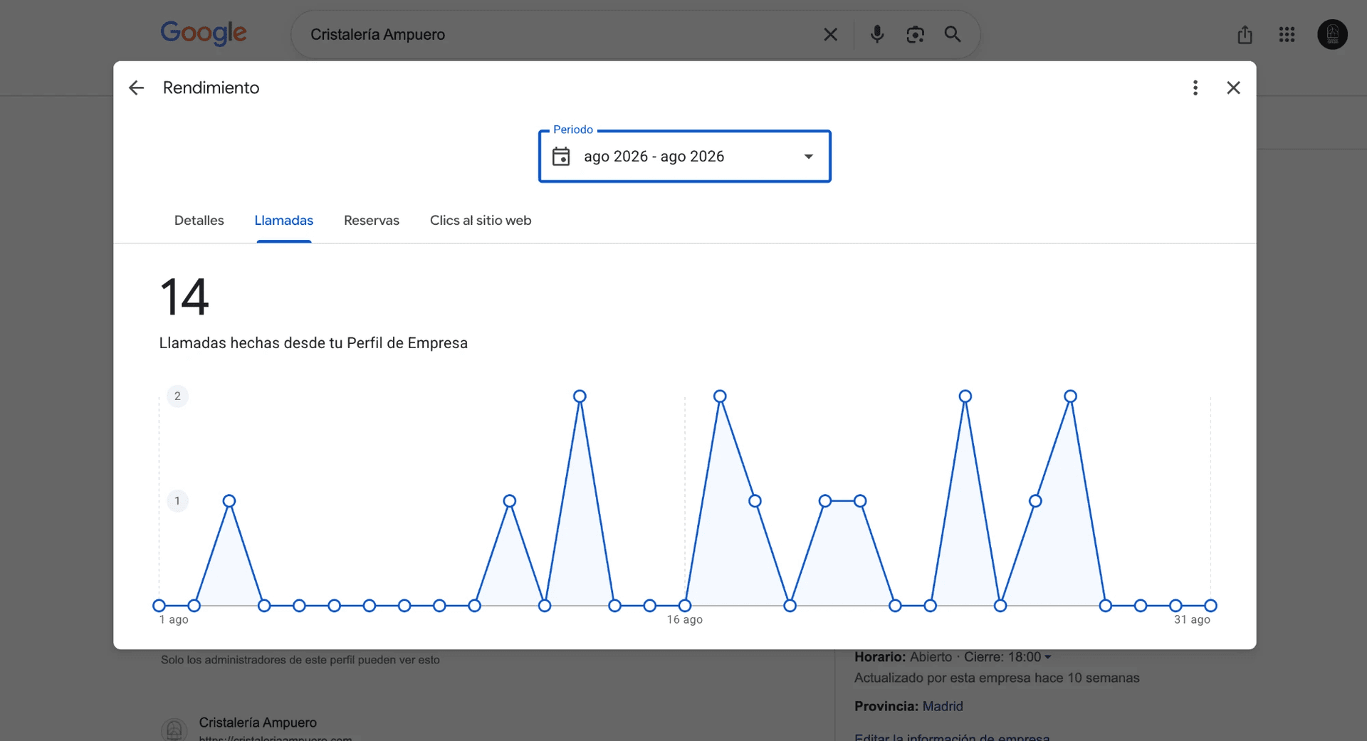This screenshot has width=1367, height=741.
Task: Select the 1 ago chart data point
Action: tap(159, 606)
